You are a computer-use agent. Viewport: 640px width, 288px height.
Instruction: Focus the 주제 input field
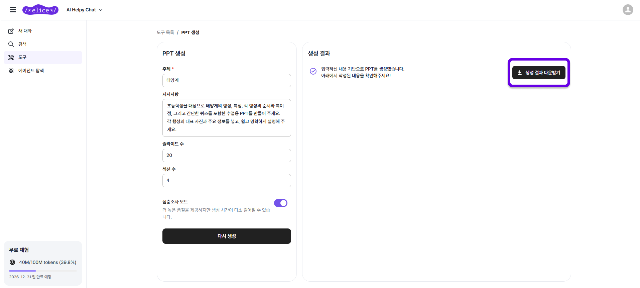pos(227,81)
